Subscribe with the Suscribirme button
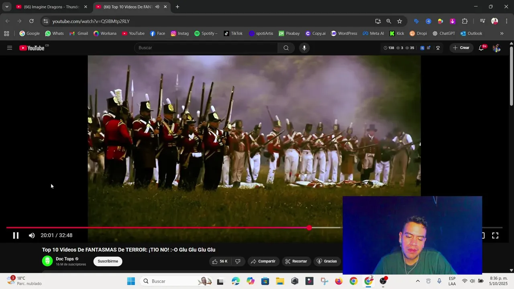514x289 pixels. click(108, 261)
